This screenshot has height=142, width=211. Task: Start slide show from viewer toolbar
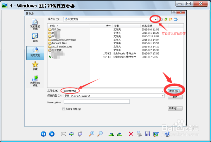(x=80, y=134)
